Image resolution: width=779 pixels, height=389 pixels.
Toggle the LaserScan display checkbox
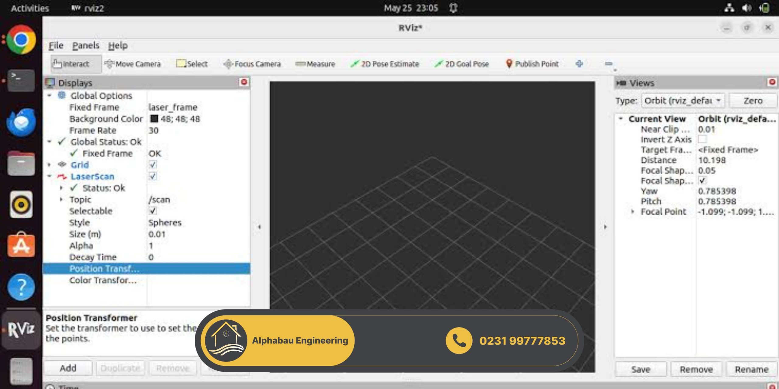(153, 176)
